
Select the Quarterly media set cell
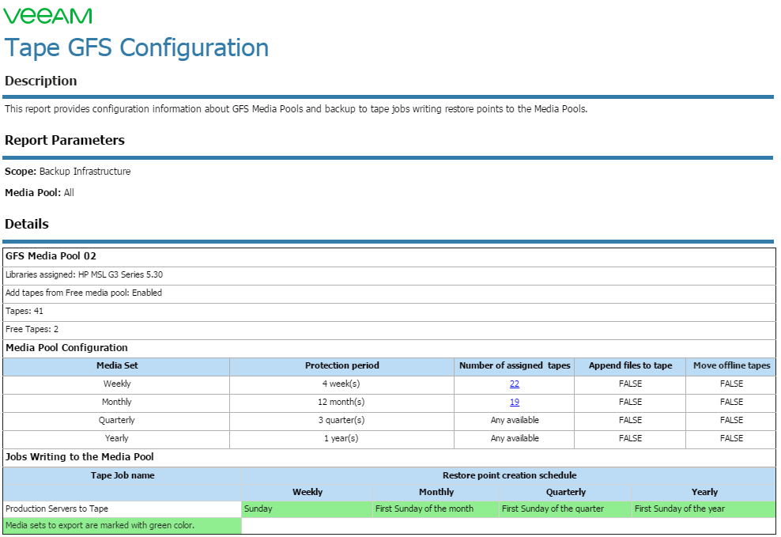click(x=116, y=421)
